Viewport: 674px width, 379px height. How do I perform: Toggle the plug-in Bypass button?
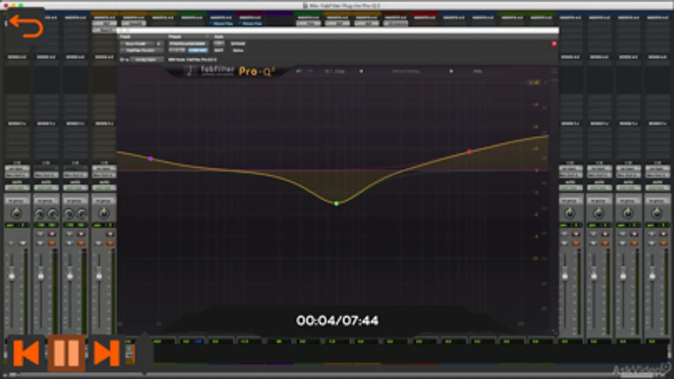[x=238, y=44]
